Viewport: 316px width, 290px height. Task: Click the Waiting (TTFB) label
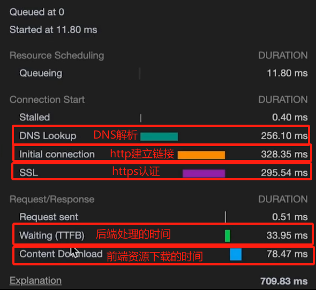(x=52, y=235)
